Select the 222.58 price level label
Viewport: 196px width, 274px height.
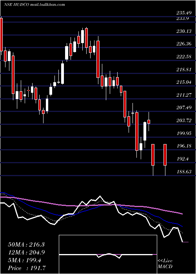pos(184,57)
